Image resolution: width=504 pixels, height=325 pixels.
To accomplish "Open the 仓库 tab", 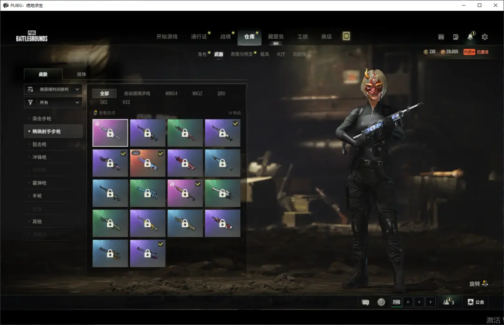I will coord(249,37).
